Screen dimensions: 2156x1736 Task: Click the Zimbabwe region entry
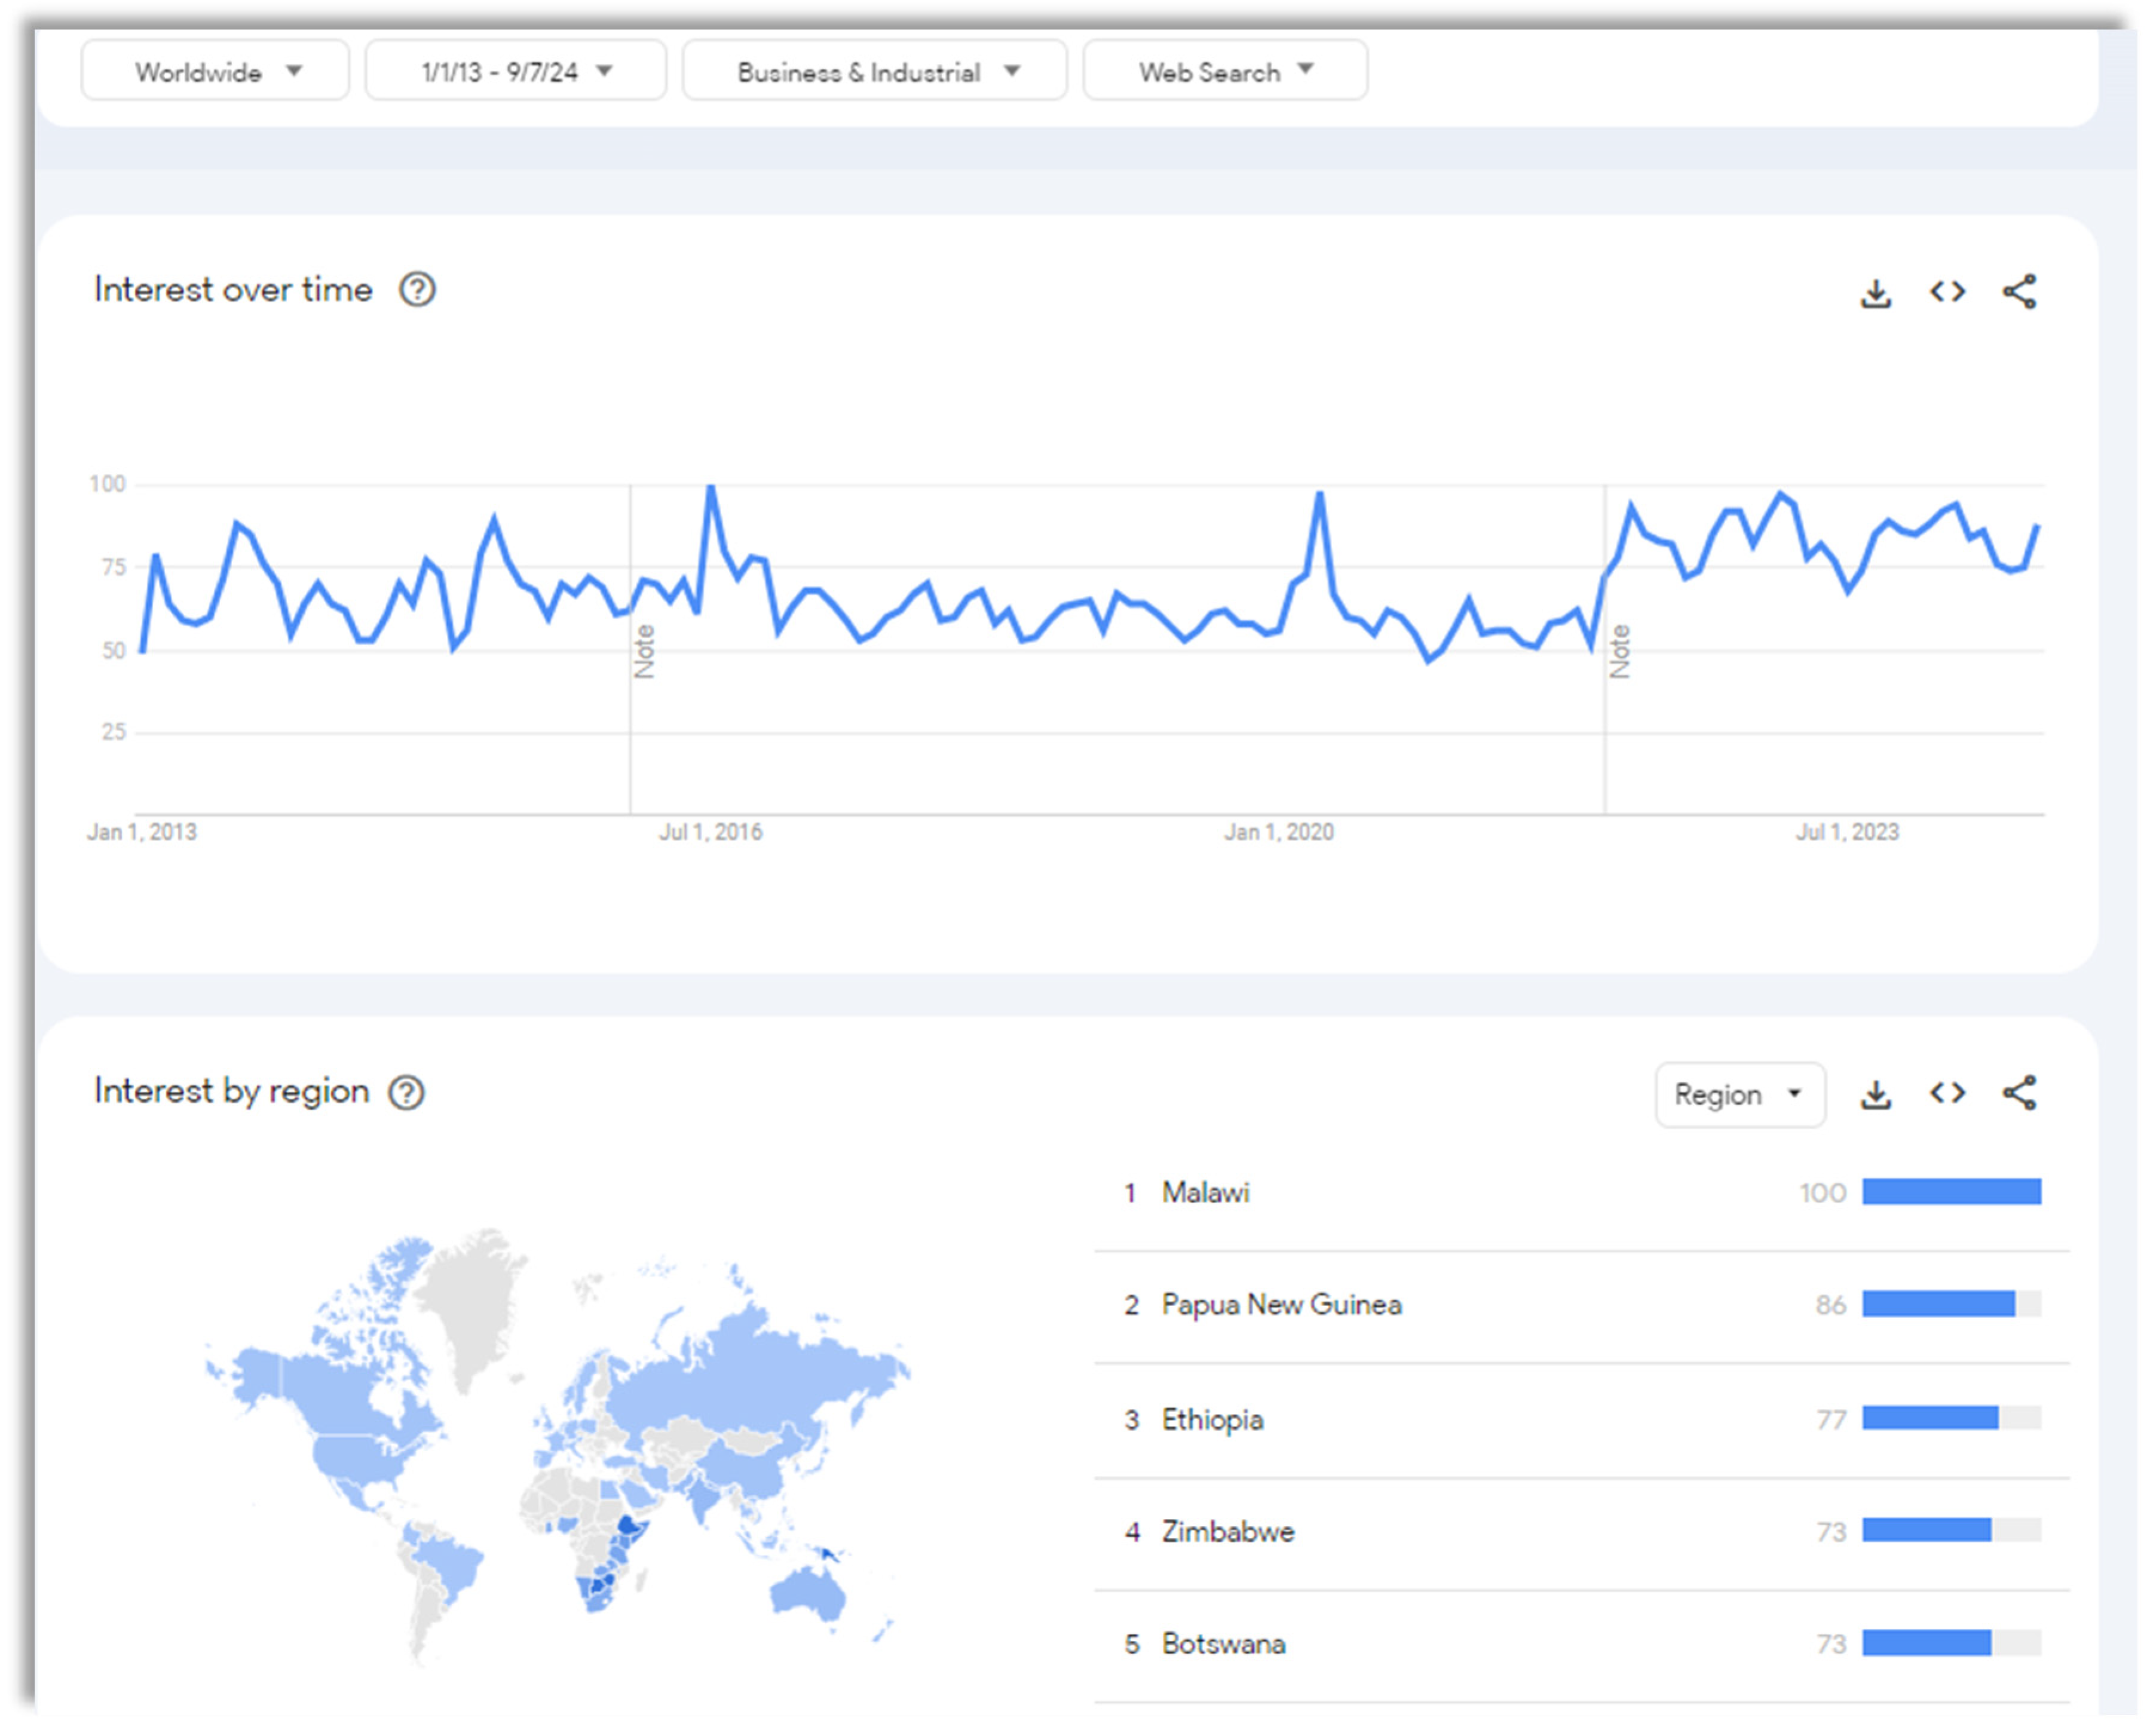pyautogui.click(x=1227, y=1532)
